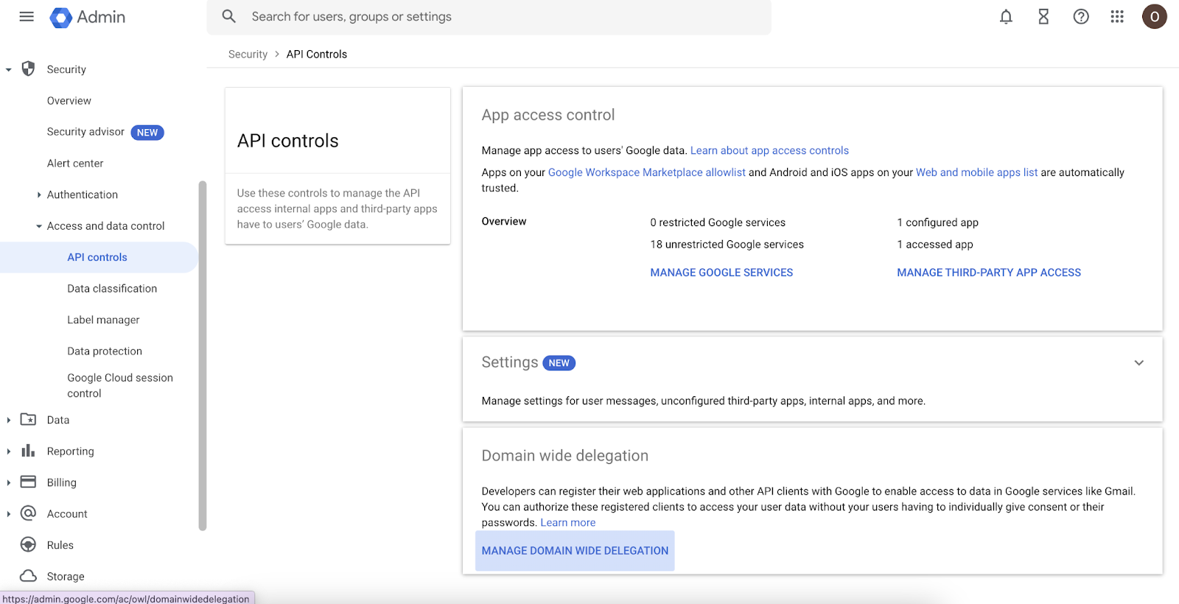
Task: Open Learn more link in delegation
Action: coord(568,522)
